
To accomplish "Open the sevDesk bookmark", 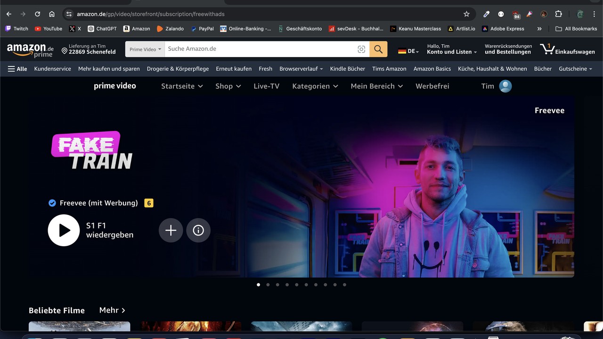I will 356,29.
